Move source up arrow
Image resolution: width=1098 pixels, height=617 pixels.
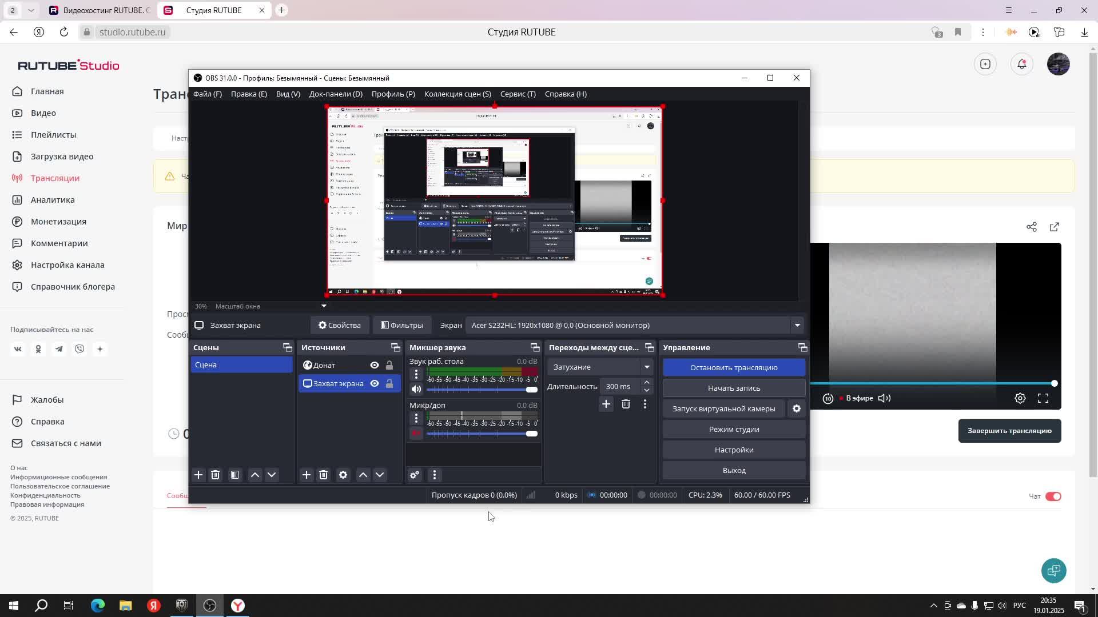point(363,475)
